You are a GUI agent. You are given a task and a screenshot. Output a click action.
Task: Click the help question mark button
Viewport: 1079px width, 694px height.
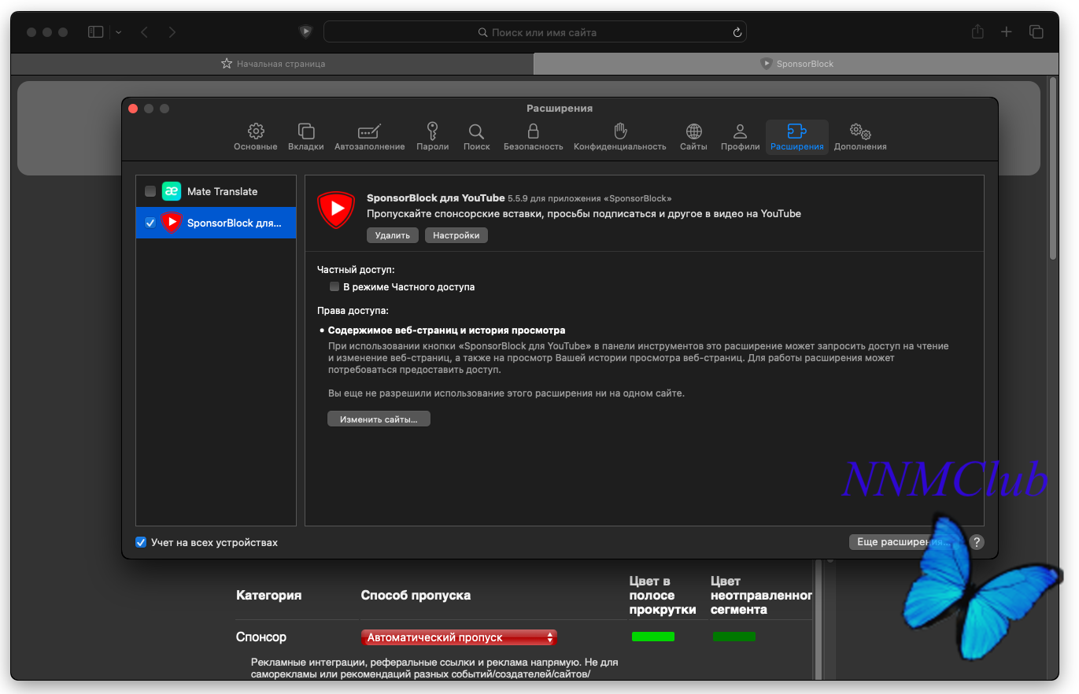(977, 542)
